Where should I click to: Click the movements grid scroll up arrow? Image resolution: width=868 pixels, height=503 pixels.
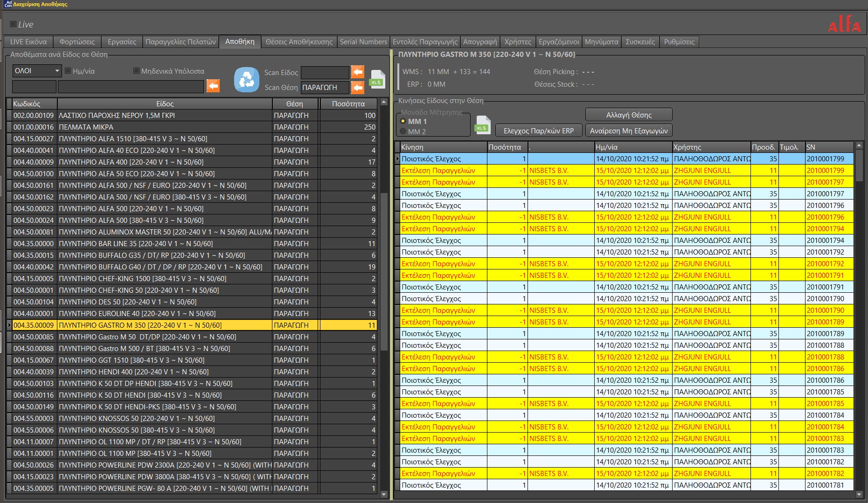pyautogui.click(x=859, y=145)
